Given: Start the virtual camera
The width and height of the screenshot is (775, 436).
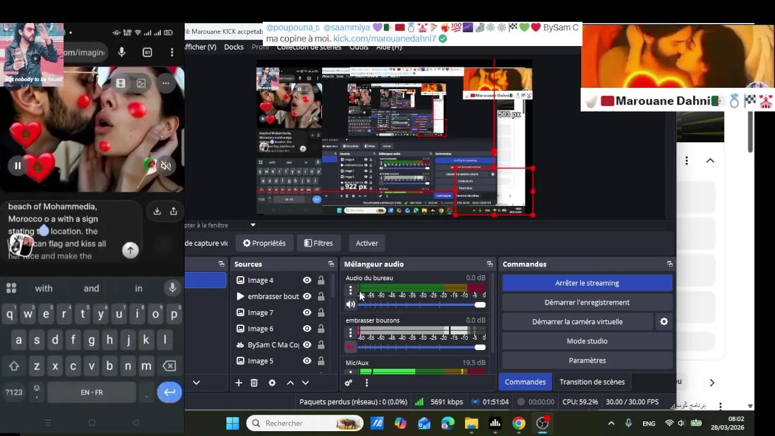Looking at the screenshot, I should (x=577, y=322).
